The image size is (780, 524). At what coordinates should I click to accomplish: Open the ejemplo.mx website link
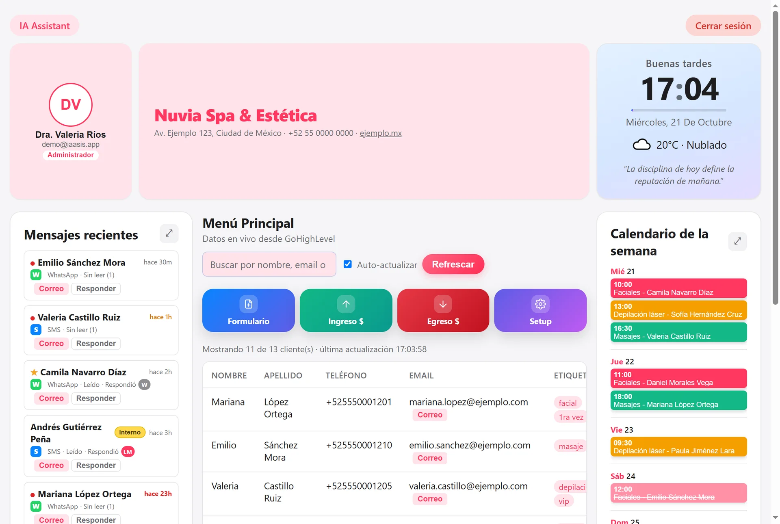point(381,133)
